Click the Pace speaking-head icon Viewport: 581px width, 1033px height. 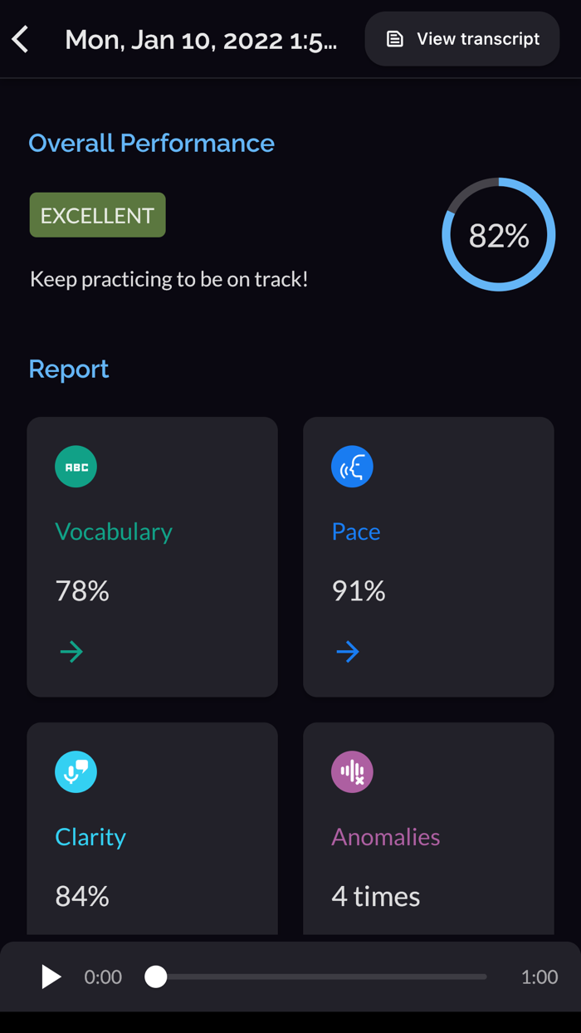click(x=352, y=467)
